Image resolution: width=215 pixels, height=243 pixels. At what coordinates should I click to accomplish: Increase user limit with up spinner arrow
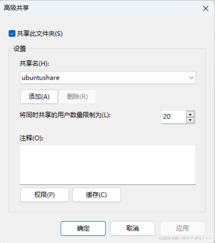click(x=190, y=115)
